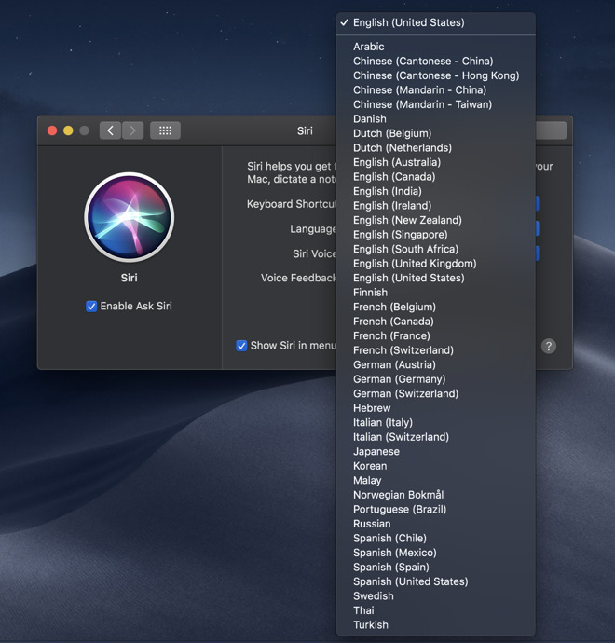The height and width of the screenshot is (643, 615).
Task: Select Korean language
Action: [436, 466]
